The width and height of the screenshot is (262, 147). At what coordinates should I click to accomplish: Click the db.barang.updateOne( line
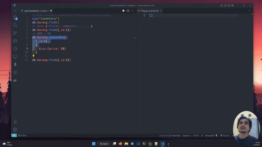click(x=49, y=38)
